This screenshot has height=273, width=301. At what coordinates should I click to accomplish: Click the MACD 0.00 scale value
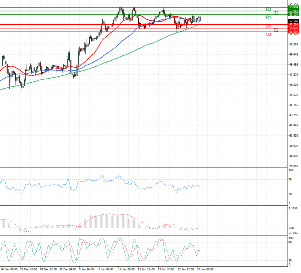point(292,228)
